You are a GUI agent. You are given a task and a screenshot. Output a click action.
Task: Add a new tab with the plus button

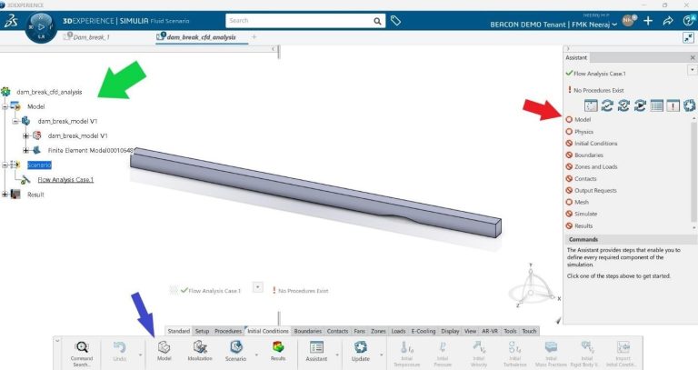[x=254, y=37]
